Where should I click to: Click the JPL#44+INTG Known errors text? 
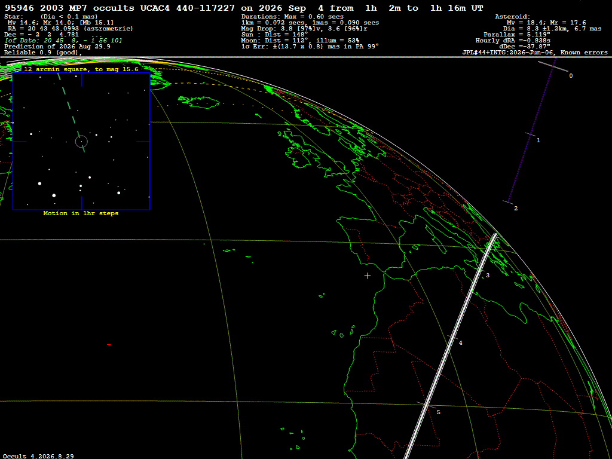[535, 53]
